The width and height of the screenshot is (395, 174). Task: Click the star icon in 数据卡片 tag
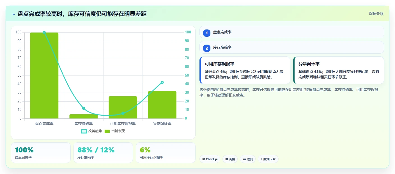(x=262, y=159)
